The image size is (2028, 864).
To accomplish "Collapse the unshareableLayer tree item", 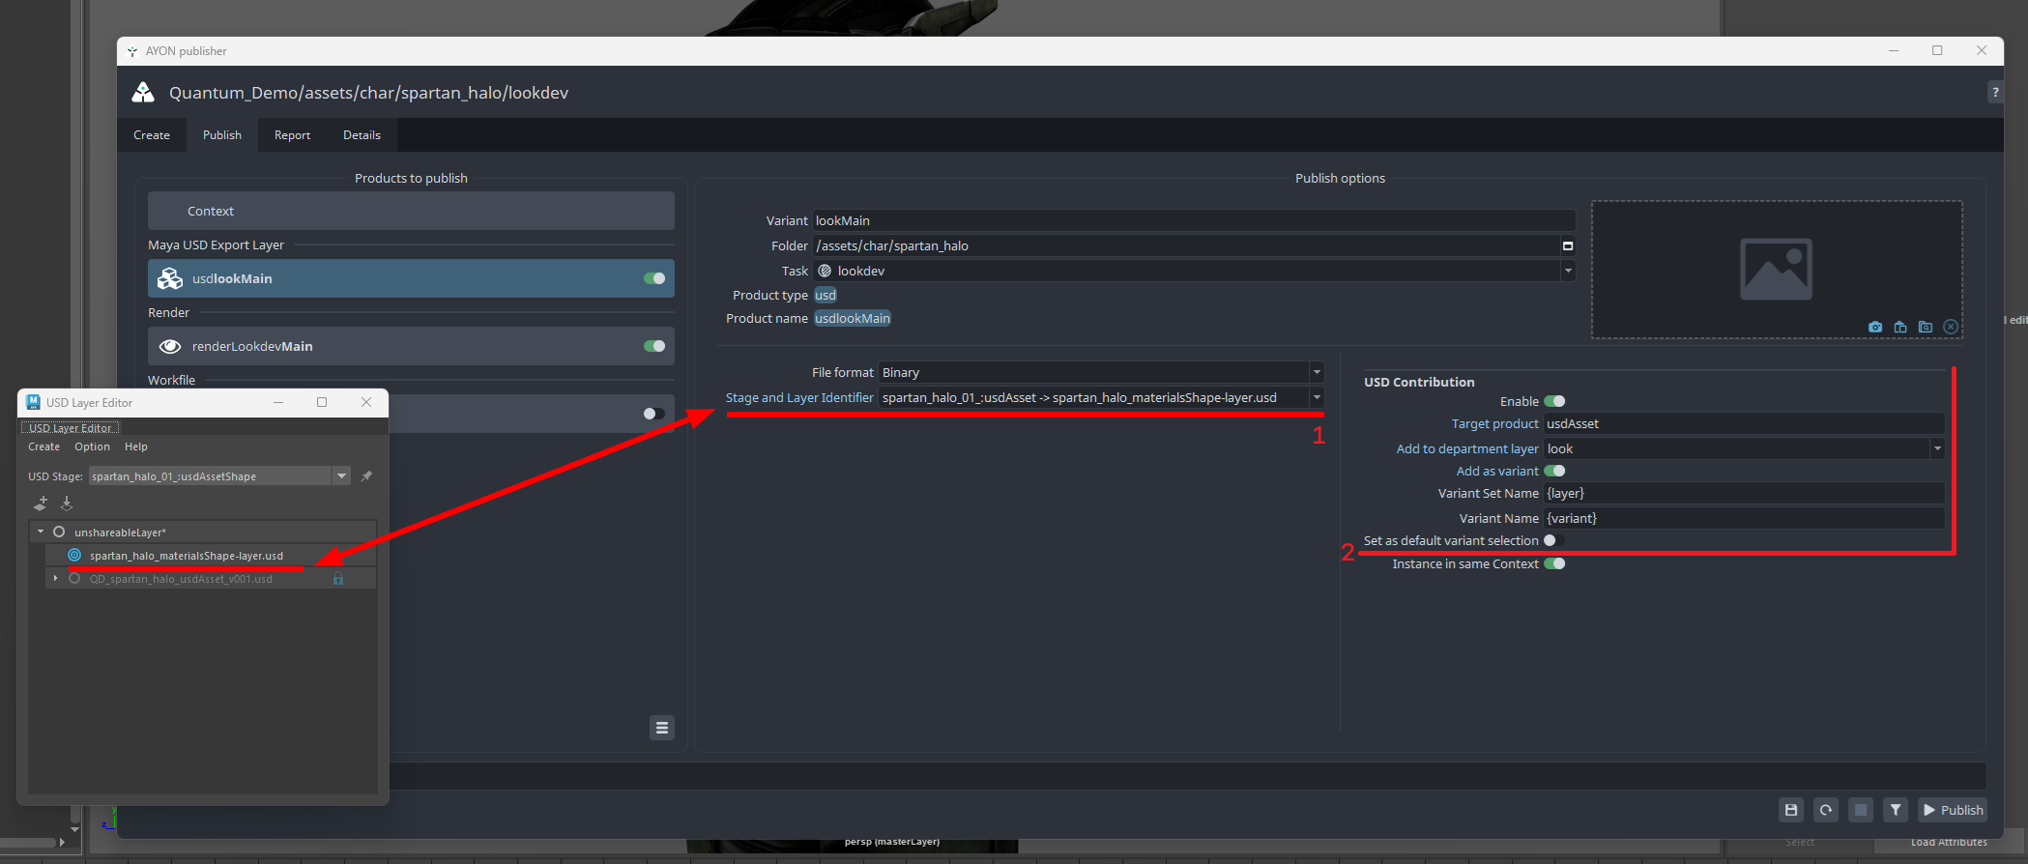I will pyautogui.click(x=41, y=532).
